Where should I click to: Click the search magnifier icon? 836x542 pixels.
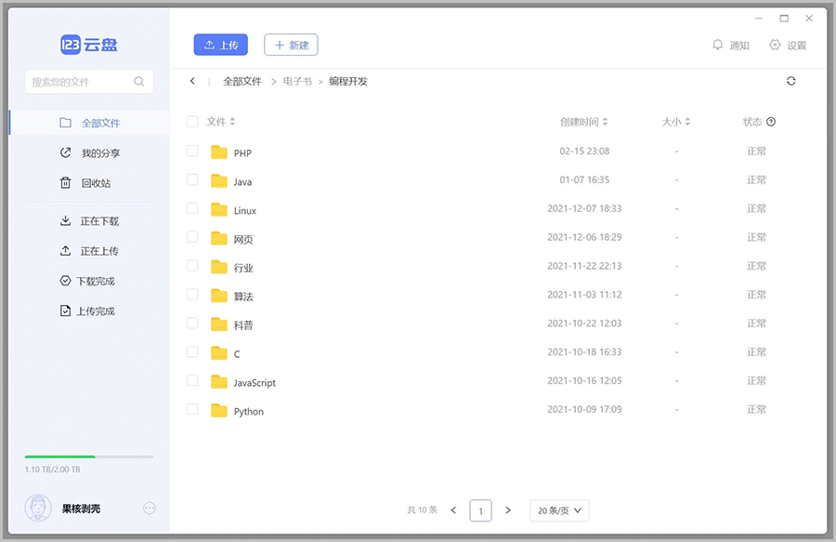coord(139,82)
